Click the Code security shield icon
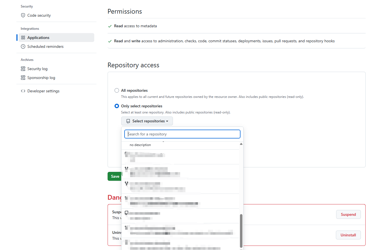This screenshot has height=250, width=367. coord(23,15)
